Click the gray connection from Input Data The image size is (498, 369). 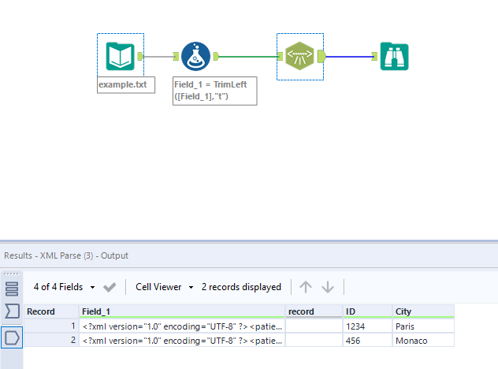pos(158,57)
